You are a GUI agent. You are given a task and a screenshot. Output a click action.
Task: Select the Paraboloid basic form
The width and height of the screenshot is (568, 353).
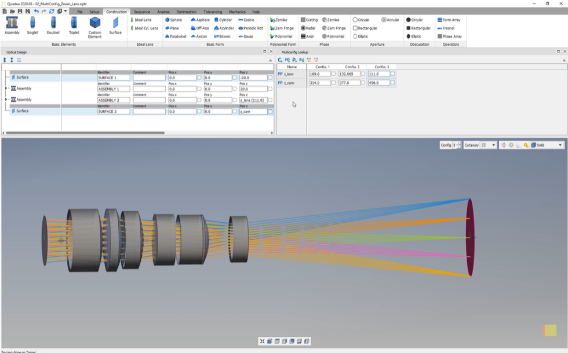tap(176, 36)
